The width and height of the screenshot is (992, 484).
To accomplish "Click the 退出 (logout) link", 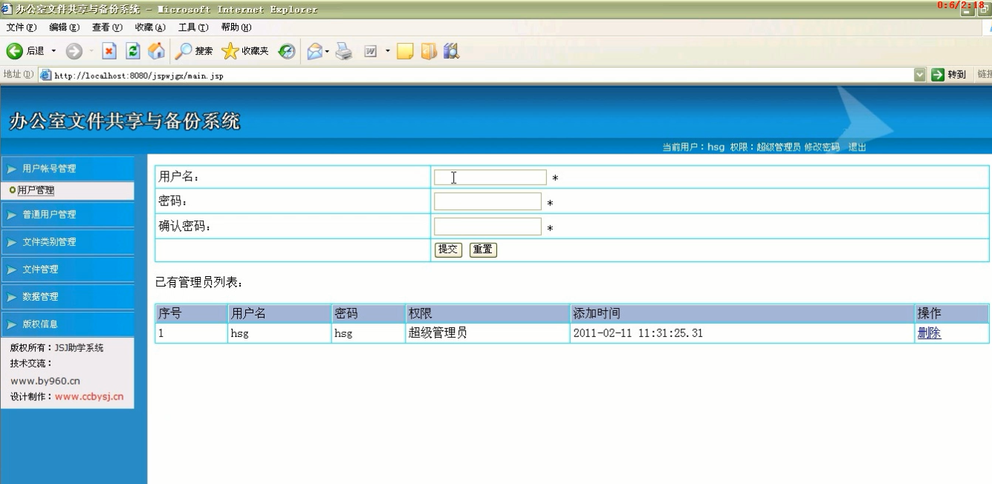I will pos(858,147).
